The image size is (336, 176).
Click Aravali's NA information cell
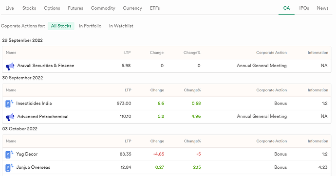tap(324, 66)
